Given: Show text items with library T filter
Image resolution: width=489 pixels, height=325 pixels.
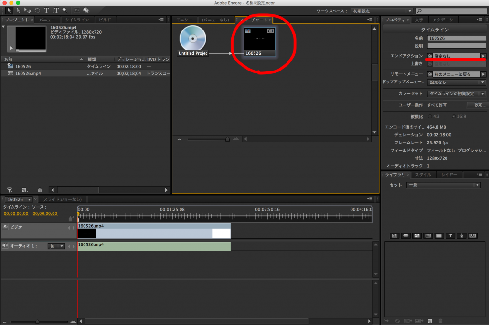Looking at the screenshot, I should pyautogui.click(x=450, y=236).
